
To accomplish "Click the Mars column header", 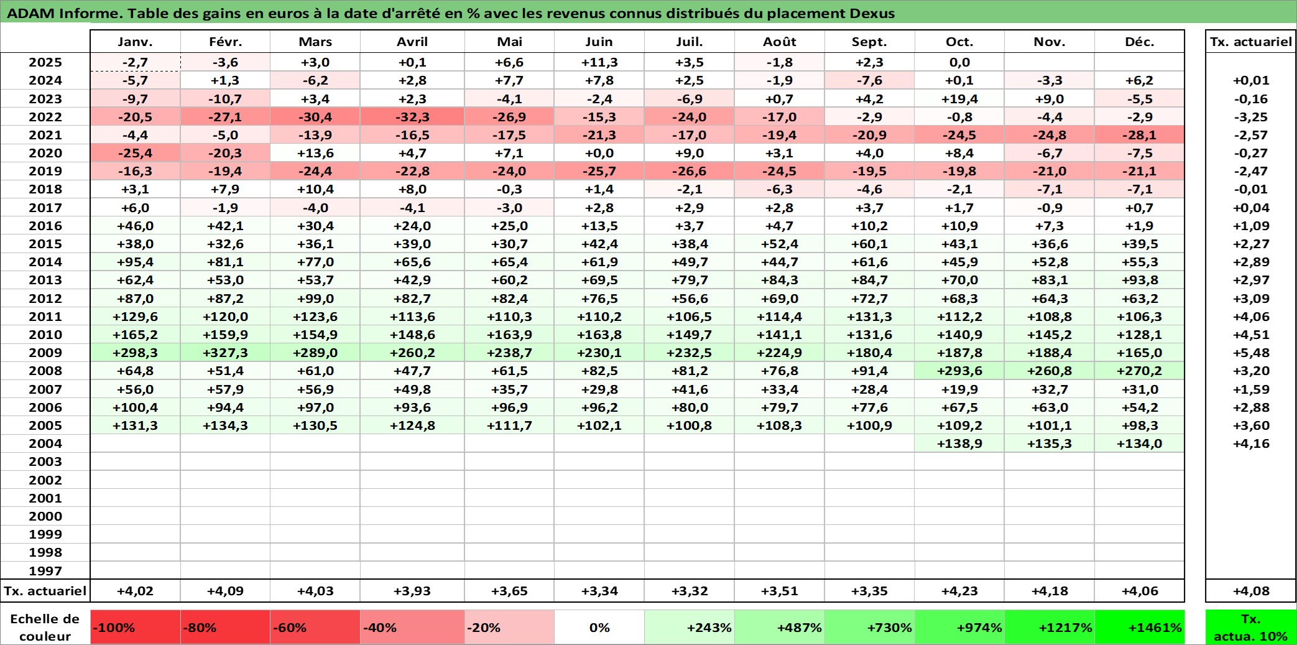I will (x=315, y=42).
